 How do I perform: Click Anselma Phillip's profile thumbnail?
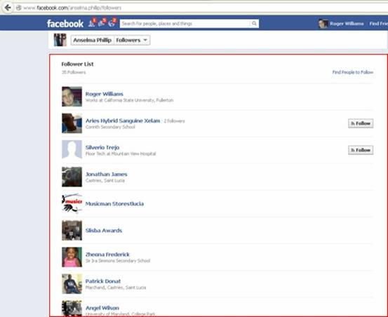pyautogui.click(x=60, y=40)
